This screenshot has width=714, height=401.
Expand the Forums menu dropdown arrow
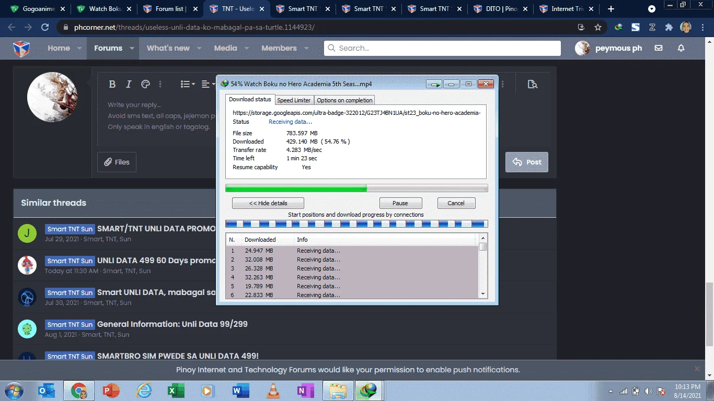click(132, 48)
